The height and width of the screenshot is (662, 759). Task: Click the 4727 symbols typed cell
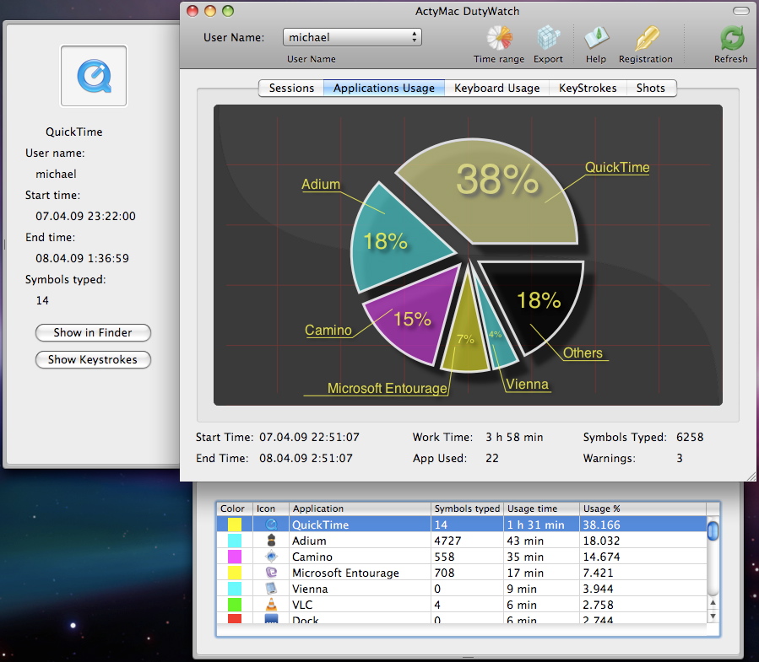(x=467, y=541)
